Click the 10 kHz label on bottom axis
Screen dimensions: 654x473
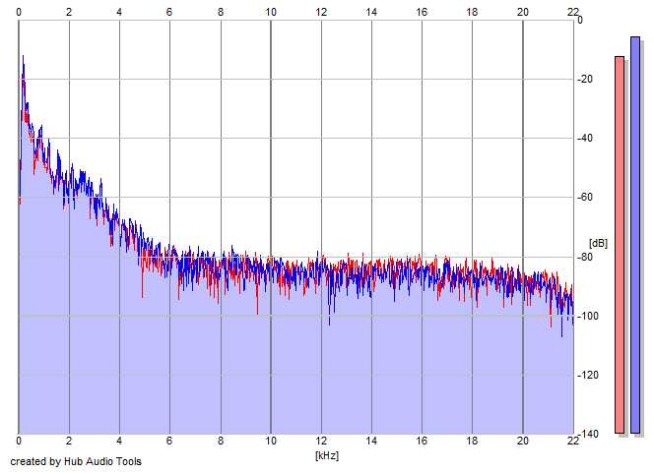click(271, 441)
